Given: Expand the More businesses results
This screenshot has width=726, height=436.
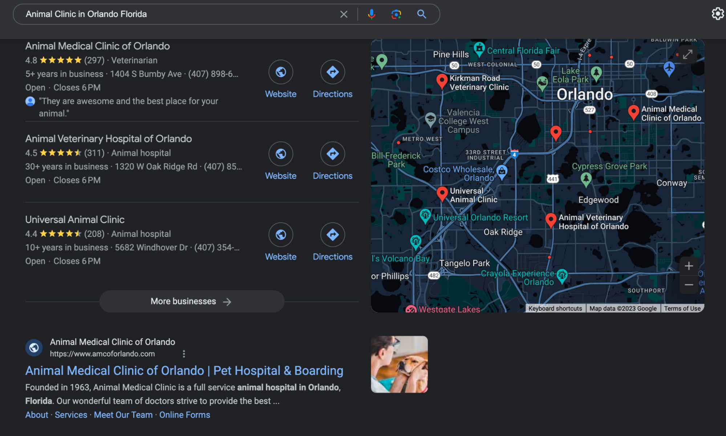Looking at the screenshot, I should pos(191,302).
